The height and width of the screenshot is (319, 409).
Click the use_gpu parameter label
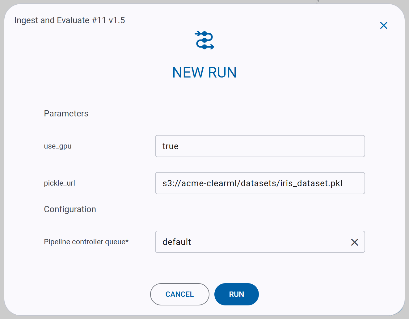pyautogui.click(x=57, y=146)
